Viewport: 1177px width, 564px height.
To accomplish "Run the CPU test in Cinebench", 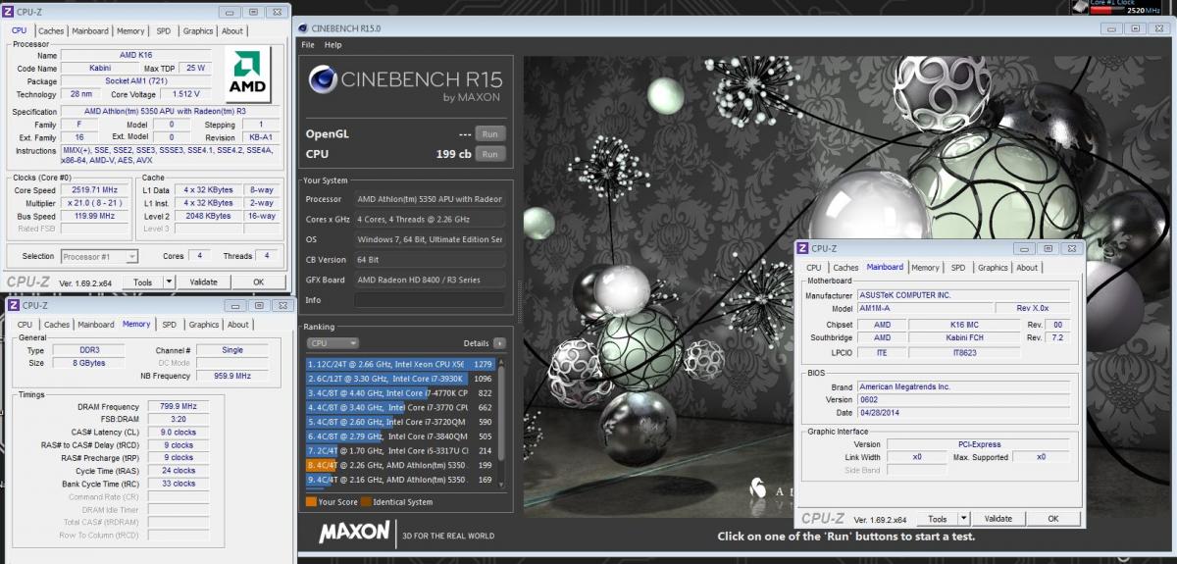I will point(489,154).
